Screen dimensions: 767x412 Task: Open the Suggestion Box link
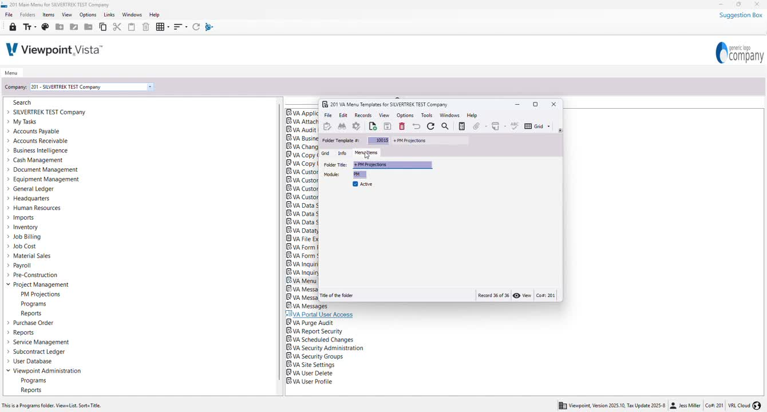click(x=741, y=15)
